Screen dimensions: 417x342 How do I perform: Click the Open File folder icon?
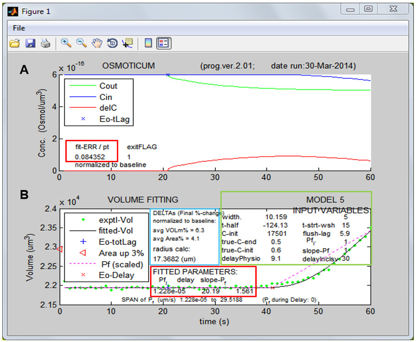coord(15,44)
